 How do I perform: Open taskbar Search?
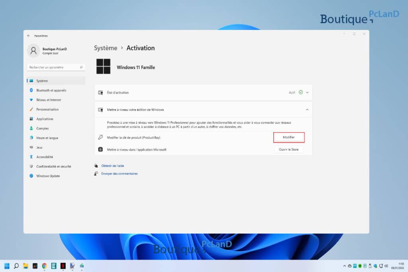tap(16, 266)
